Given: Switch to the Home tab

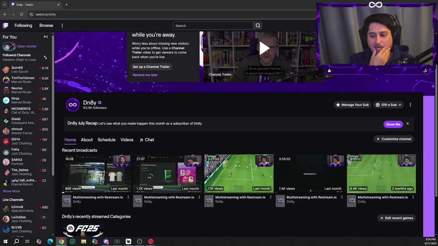Looking at the screenshot, I should (70, 140).
